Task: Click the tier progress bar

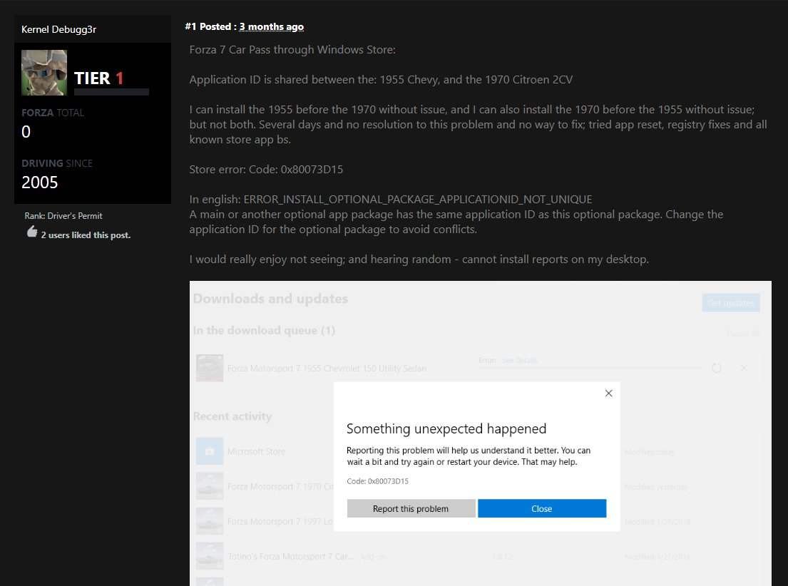Action: pos(111,92)
